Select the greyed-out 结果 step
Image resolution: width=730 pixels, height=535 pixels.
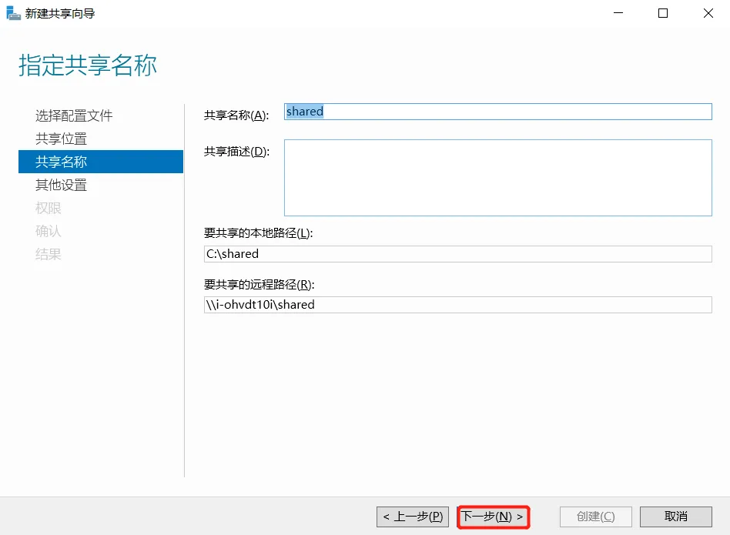[x=48, y=254]
